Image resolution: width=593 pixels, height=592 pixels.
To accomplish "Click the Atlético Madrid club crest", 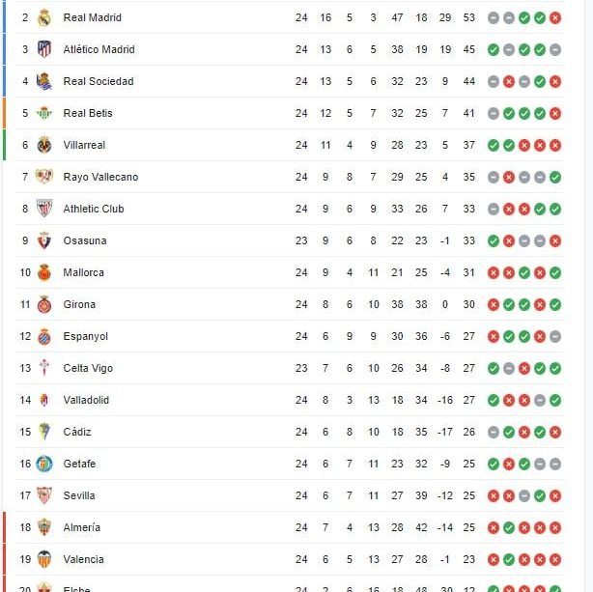I will (44, 49).
